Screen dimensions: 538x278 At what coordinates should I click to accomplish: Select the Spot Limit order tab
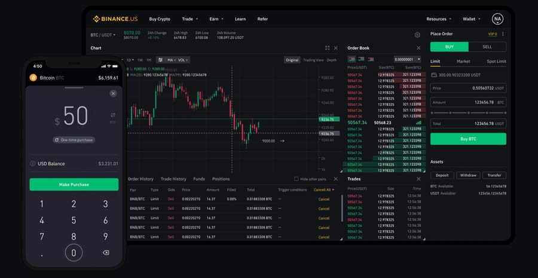[x=497, y=62]
